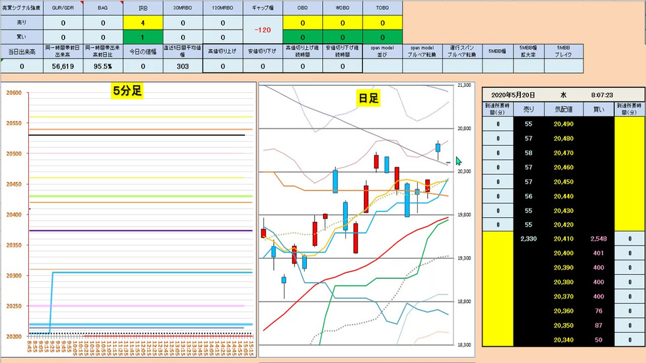This screenshot has width=646, height=363.
Task: Select the 遅行スパン ブルベア転換 header
Action: [462, 52]
